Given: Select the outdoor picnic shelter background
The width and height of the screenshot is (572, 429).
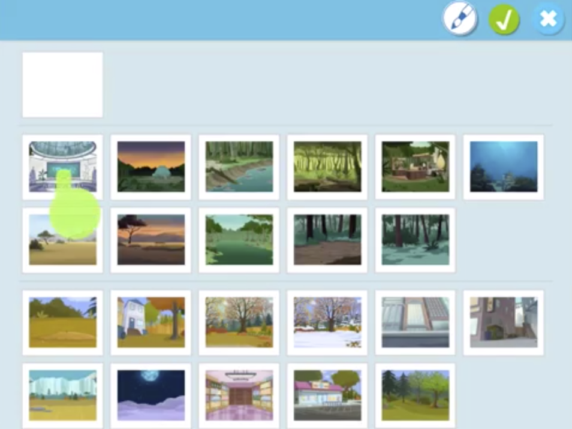Looking at the screenshot, I should (415, 167).
